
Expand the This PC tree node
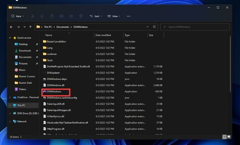[10, 106]
